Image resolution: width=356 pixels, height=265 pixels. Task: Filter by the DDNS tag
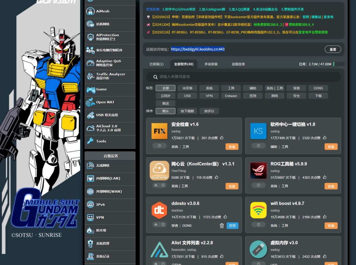pyautogui.click(x=318, y=88)
